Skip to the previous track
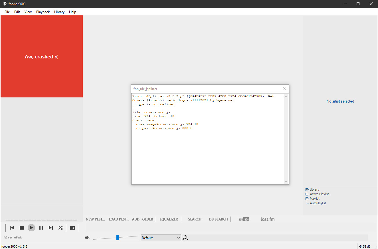Image resolution: width=378 pixels, height=249 pixels. pos(12,228)
